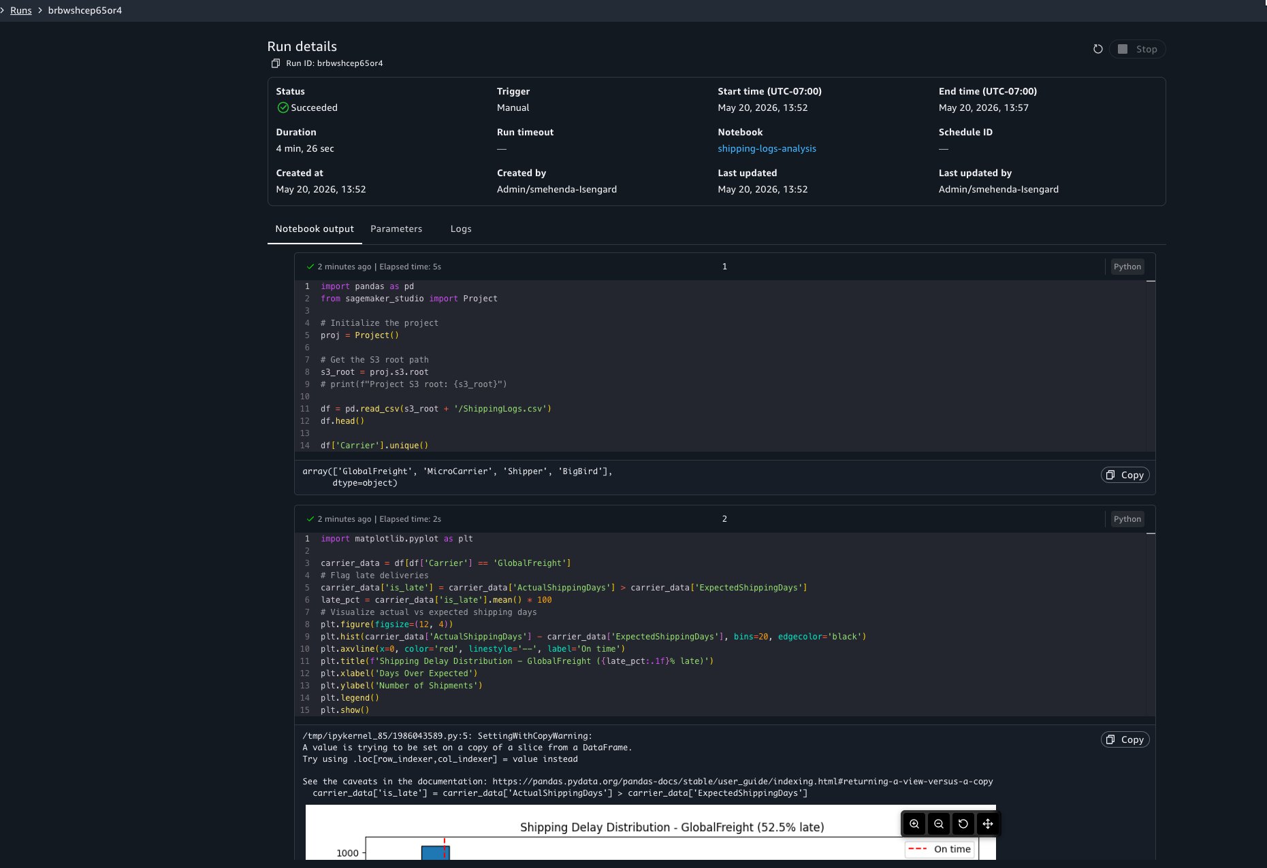The width and height of the screenshot is (1267, 868).
Task: Click the Manual trigger value
Action: pyautogui.click(x=513, y=107)
